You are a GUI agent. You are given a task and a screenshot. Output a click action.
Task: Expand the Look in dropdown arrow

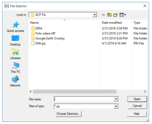(94, 15)
